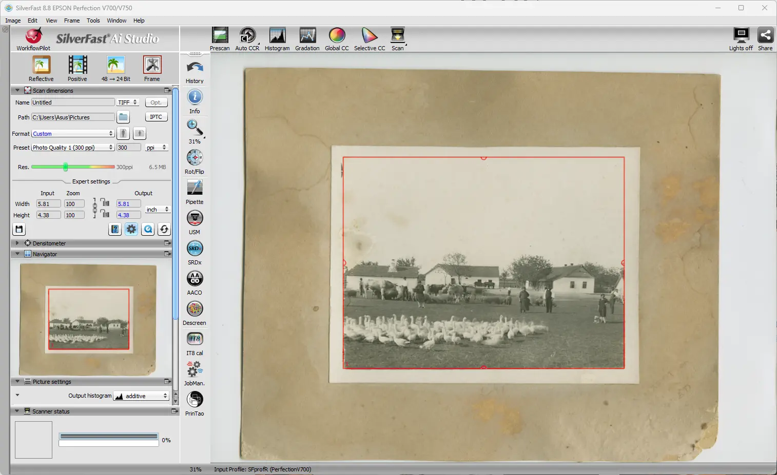777x475 pixels.
Task: Toggle Lights off mode
Action: pos(741,35)
